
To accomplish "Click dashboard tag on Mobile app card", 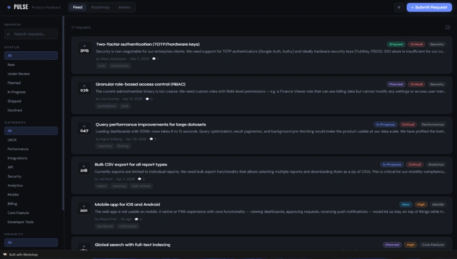I will [x=105, y=226].
